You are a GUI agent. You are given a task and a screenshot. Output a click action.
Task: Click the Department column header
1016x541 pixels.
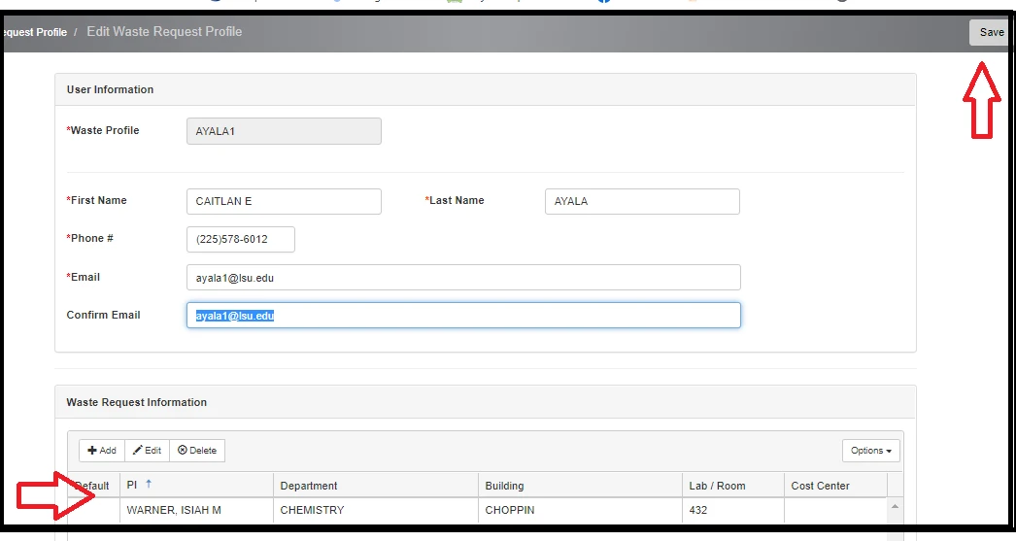point(309,486)
